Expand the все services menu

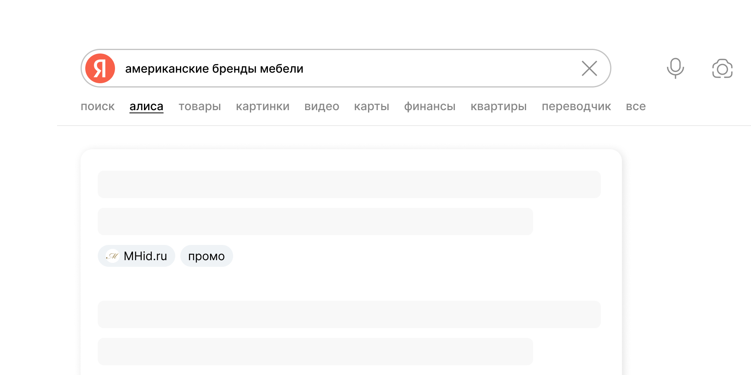(x=636, y=106)
